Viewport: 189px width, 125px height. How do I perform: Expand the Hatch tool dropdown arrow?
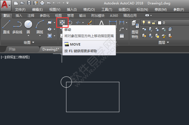[54, 36]
